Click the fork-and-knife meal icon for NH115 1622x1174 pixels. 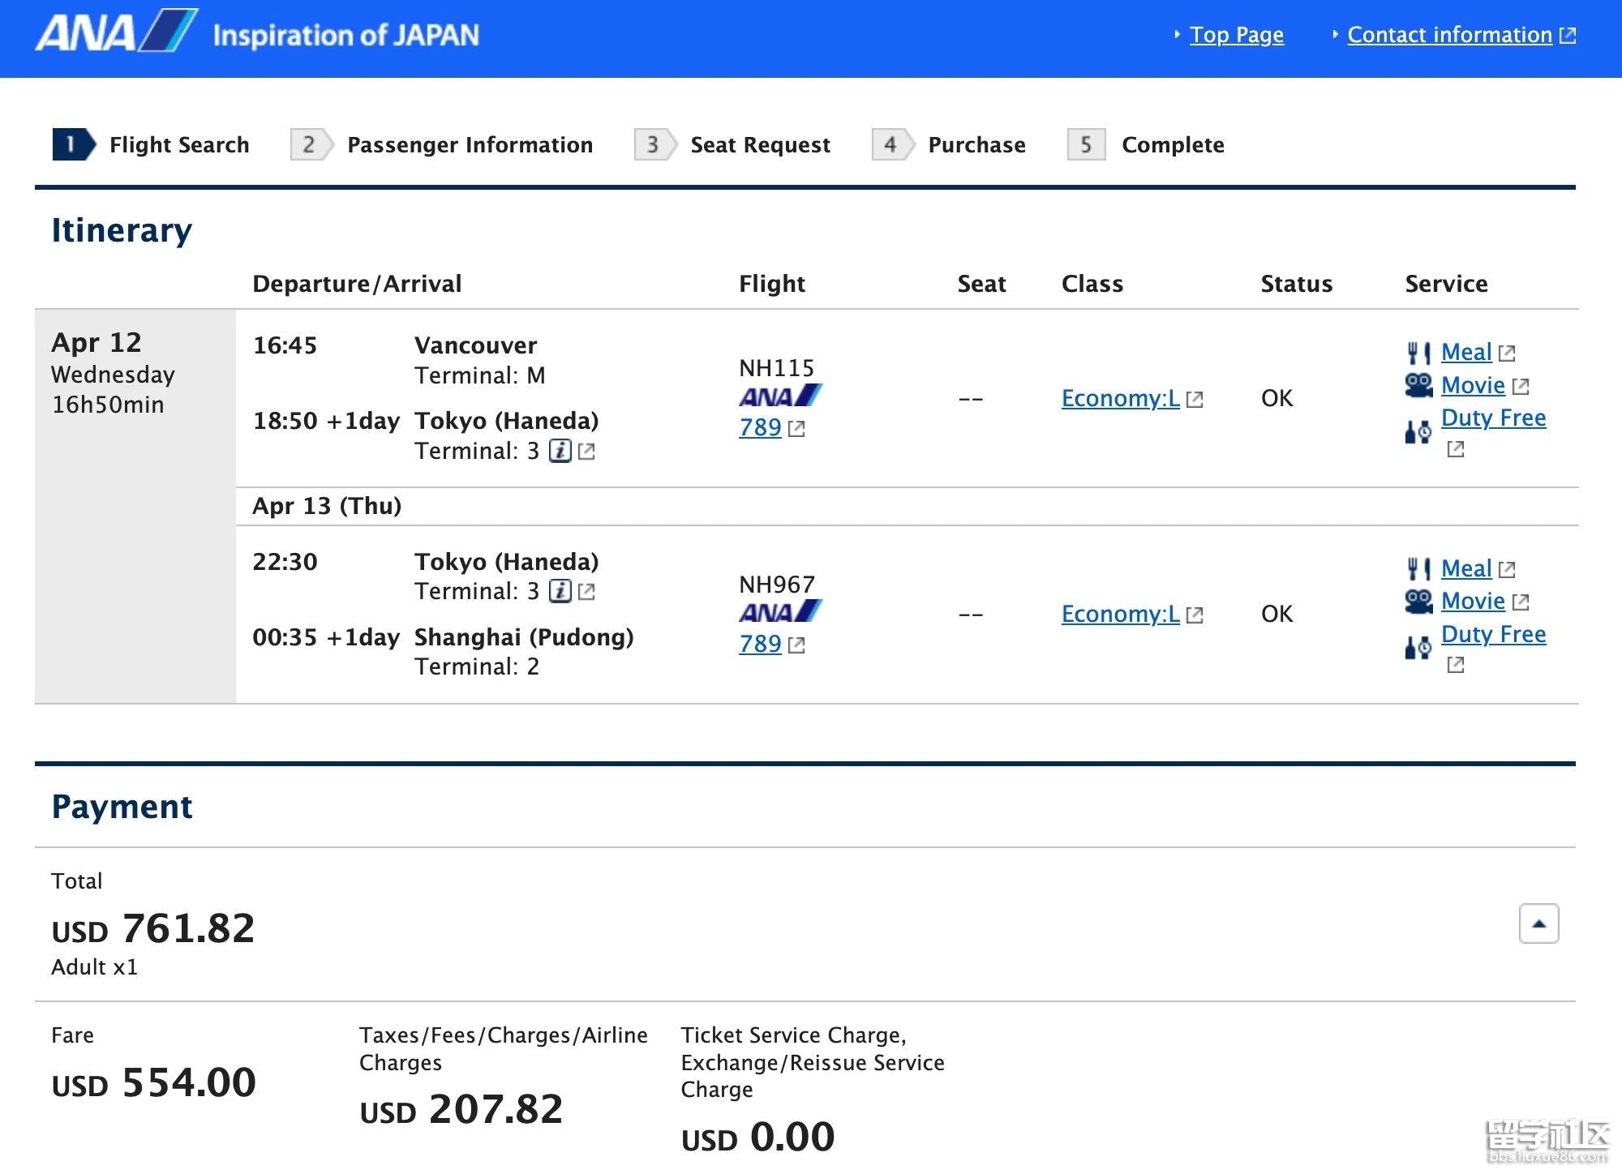point(1418,353)
